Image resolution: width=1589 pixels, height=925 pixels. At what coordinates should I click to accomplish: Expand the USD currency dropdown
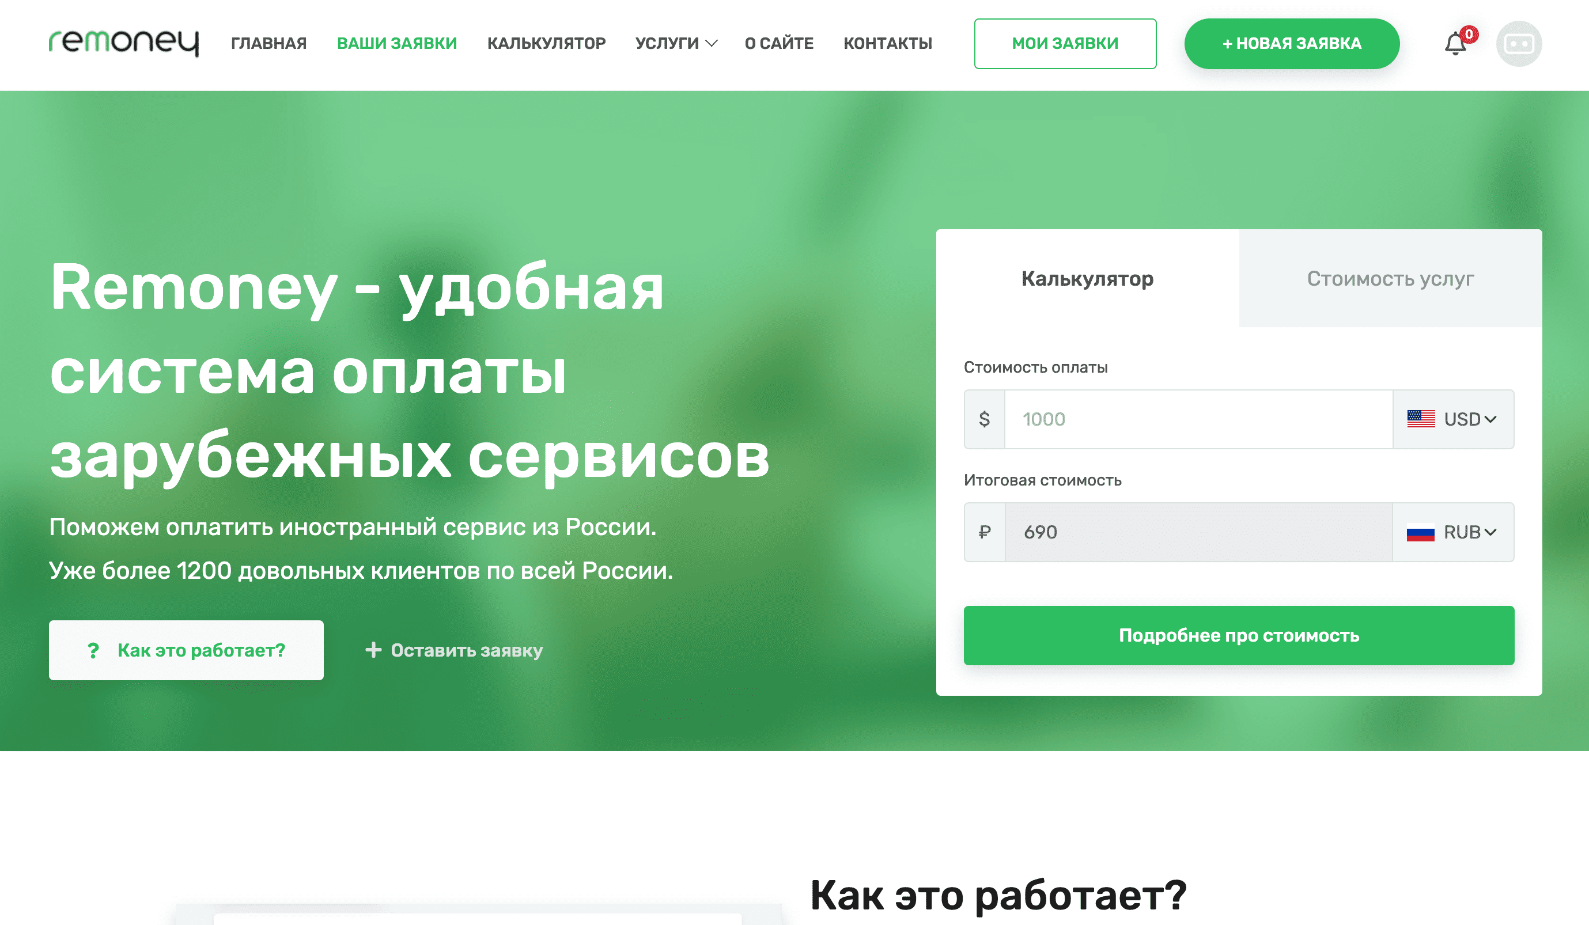(1453, 419)
